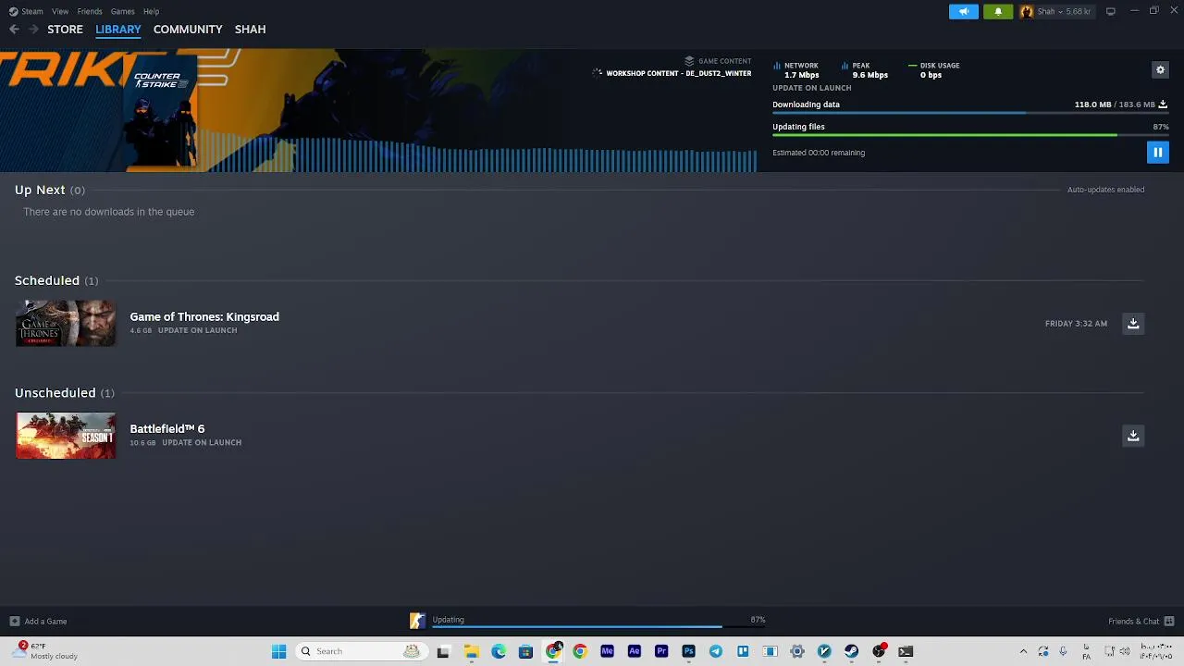Viewport: 1184px width, 666px height.
Task: Click the Auto-updates enabled text
Action: coord(1105,190)
